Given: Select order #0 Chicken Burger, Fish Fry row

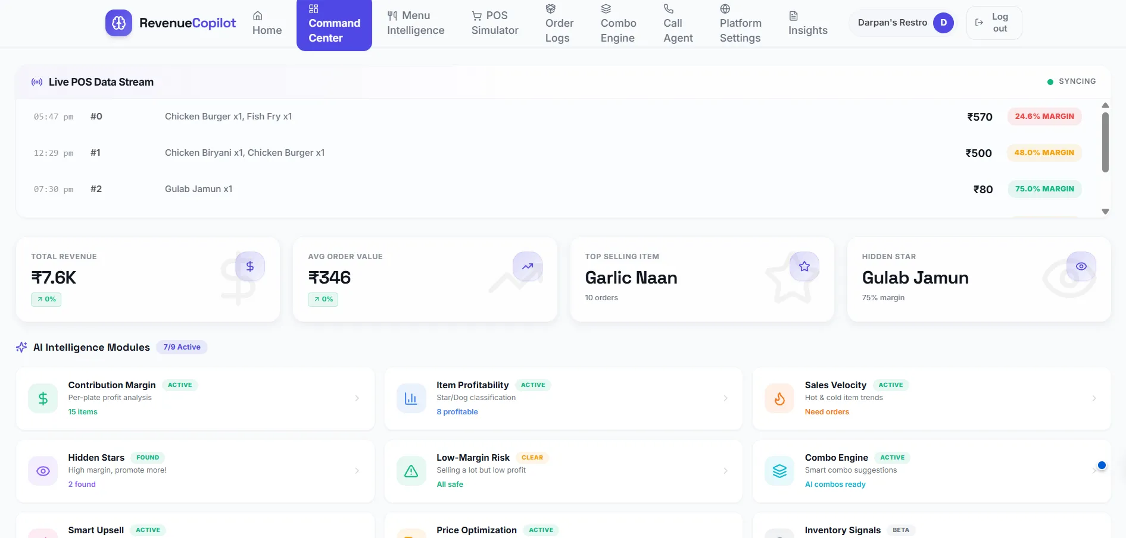Looking at the screenshot, I should click(x=558, y=117).
